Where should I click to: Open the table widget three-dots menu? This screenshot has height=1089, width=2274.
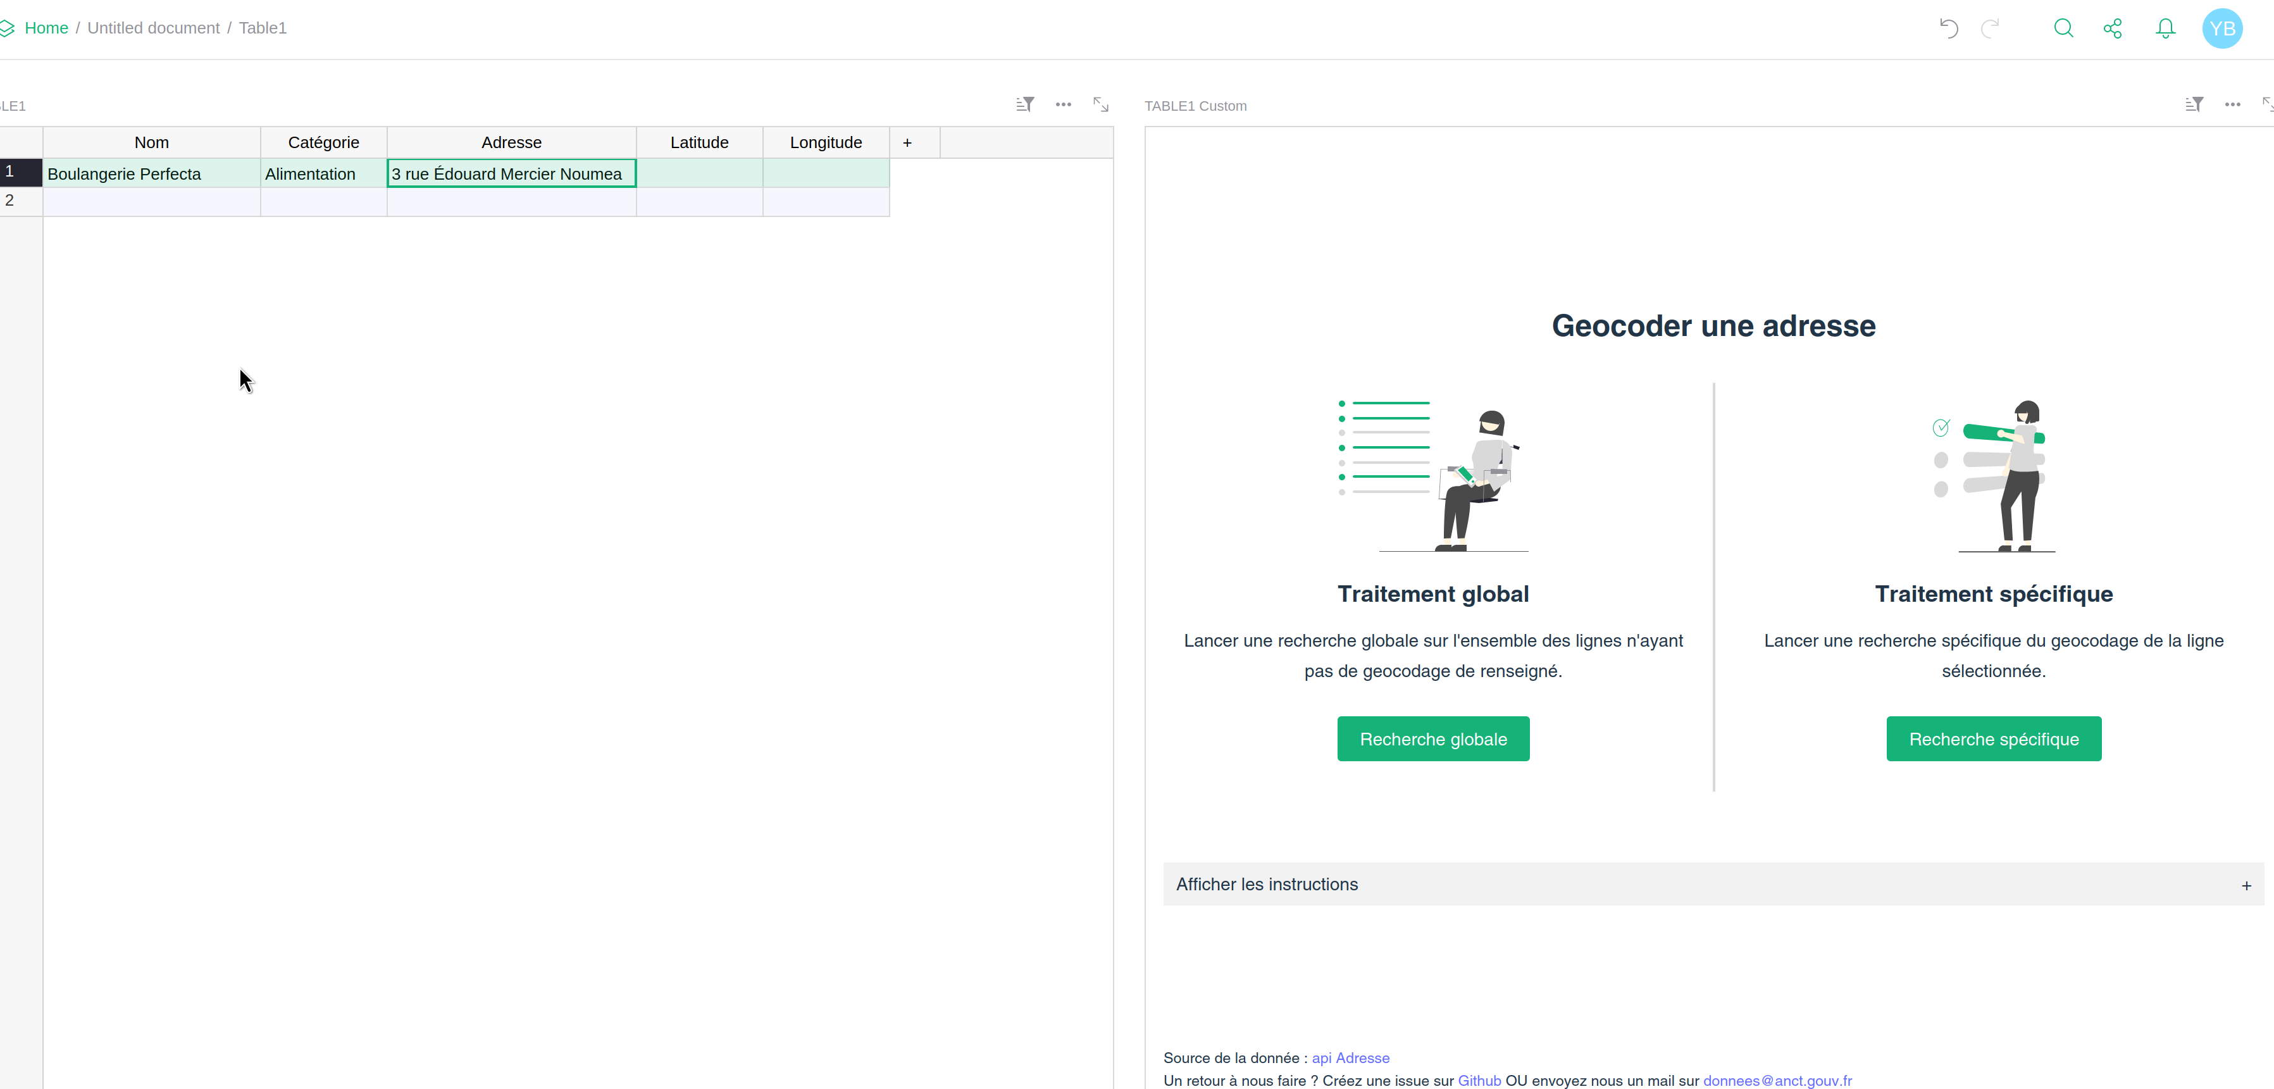coord(1063,104)
